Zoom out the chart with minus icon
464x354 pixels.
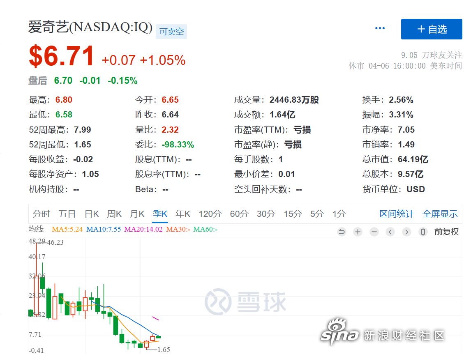pyautogui.click(x=374, y=232)
